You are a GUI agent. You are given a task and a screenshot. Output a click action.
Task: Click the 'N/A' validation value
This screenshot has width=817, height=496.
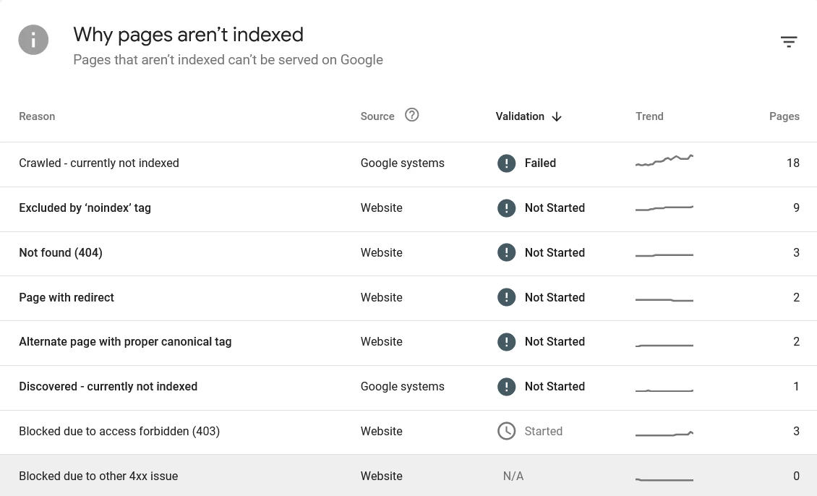(x=513, y=476)
